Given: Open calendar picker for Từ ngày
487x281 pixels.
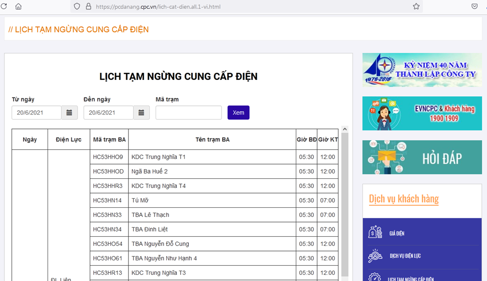Looking at the screenshot, I should pyautogui.click(x=69, y=112).
